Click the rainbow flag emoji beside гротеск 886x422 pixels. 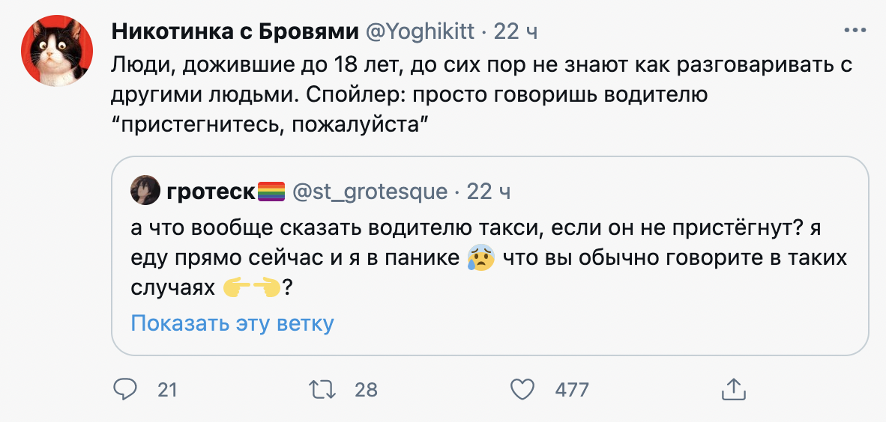(x=270, y=192)
